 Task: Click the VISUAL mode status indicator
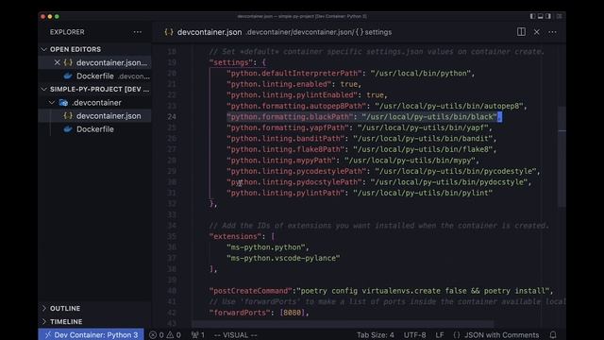pyautogui.click(x=235, y=334)
